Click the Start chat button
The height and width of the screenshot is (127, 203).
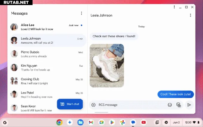coord(70,104)
